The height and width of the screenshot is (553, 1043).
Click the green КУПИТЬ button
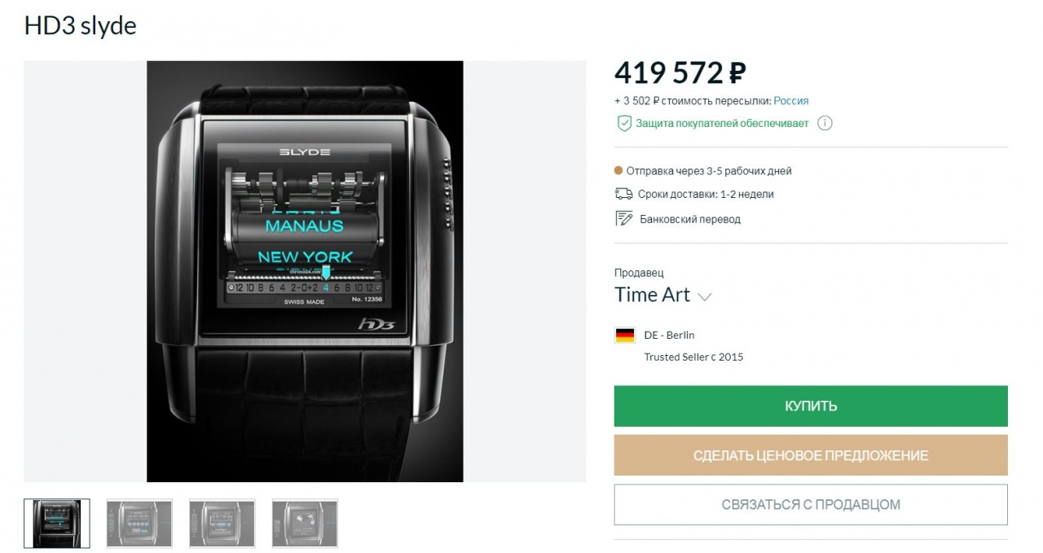(x=811, y=406)
